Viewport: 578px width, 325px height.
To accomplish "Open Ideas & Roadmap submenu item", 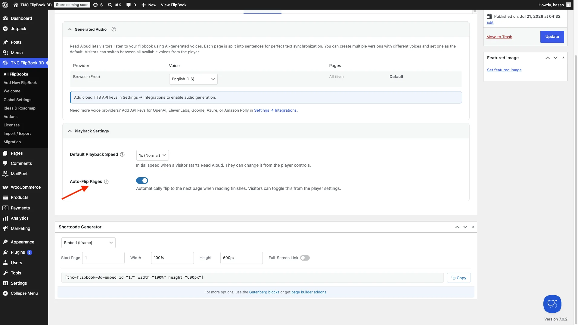I will tap(20, 108).
